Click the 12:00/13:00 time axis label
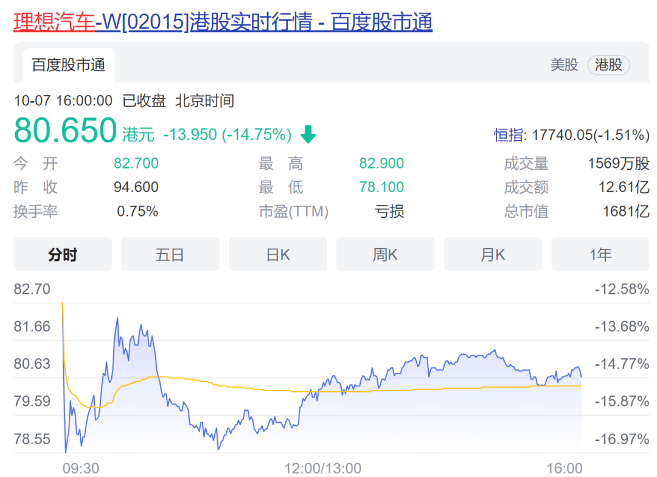Viewport: 657px width, 477px height. pyautogui.click(x=322, y=468)
